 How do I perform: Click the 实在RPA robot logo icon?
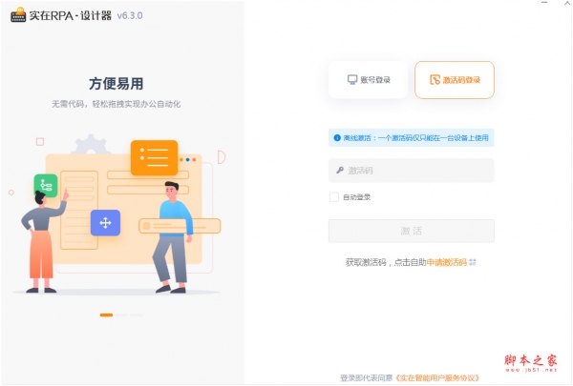[x=18, y=14]
